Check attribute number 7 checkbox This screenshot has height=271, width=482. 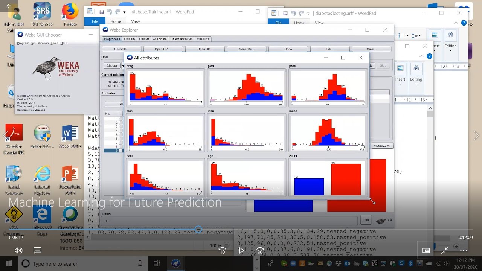pyautogui.click(x=121, y=143)
